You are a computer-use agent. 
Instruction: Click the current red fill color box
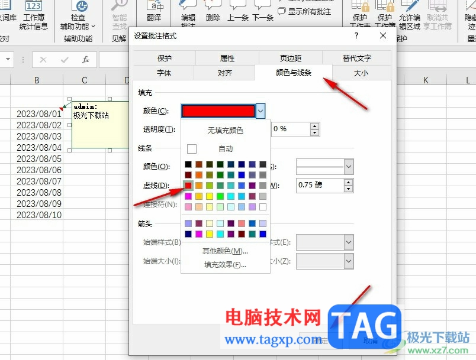[218, 111]
